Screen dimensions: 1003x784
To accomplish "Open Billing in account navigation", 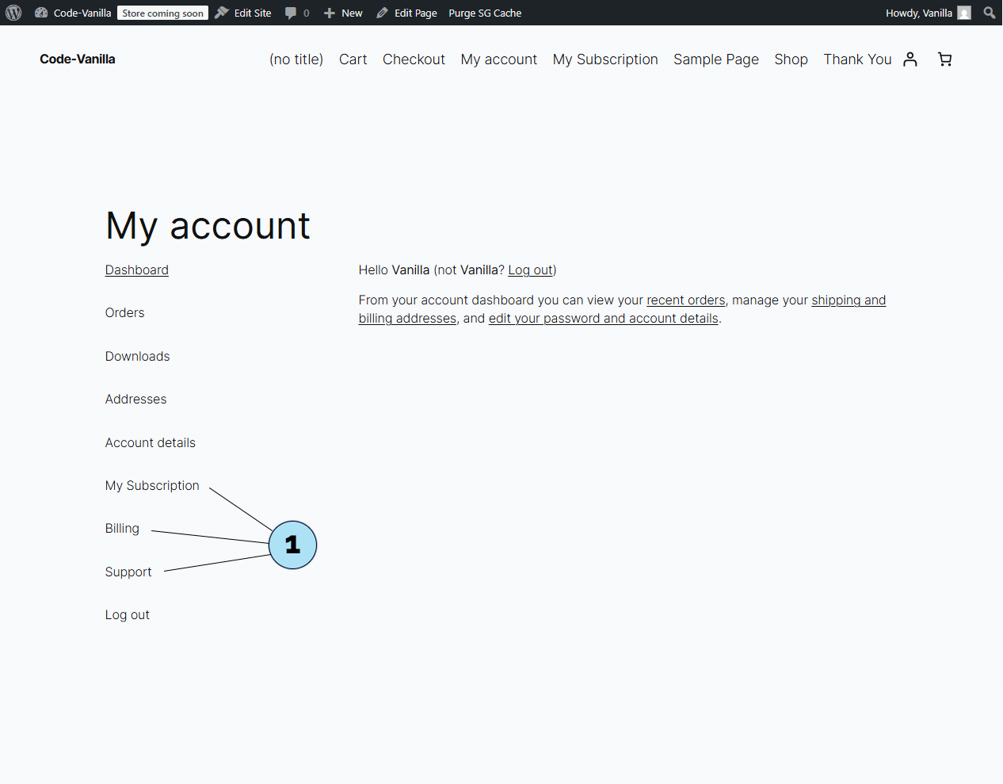I will coord(122,529).
